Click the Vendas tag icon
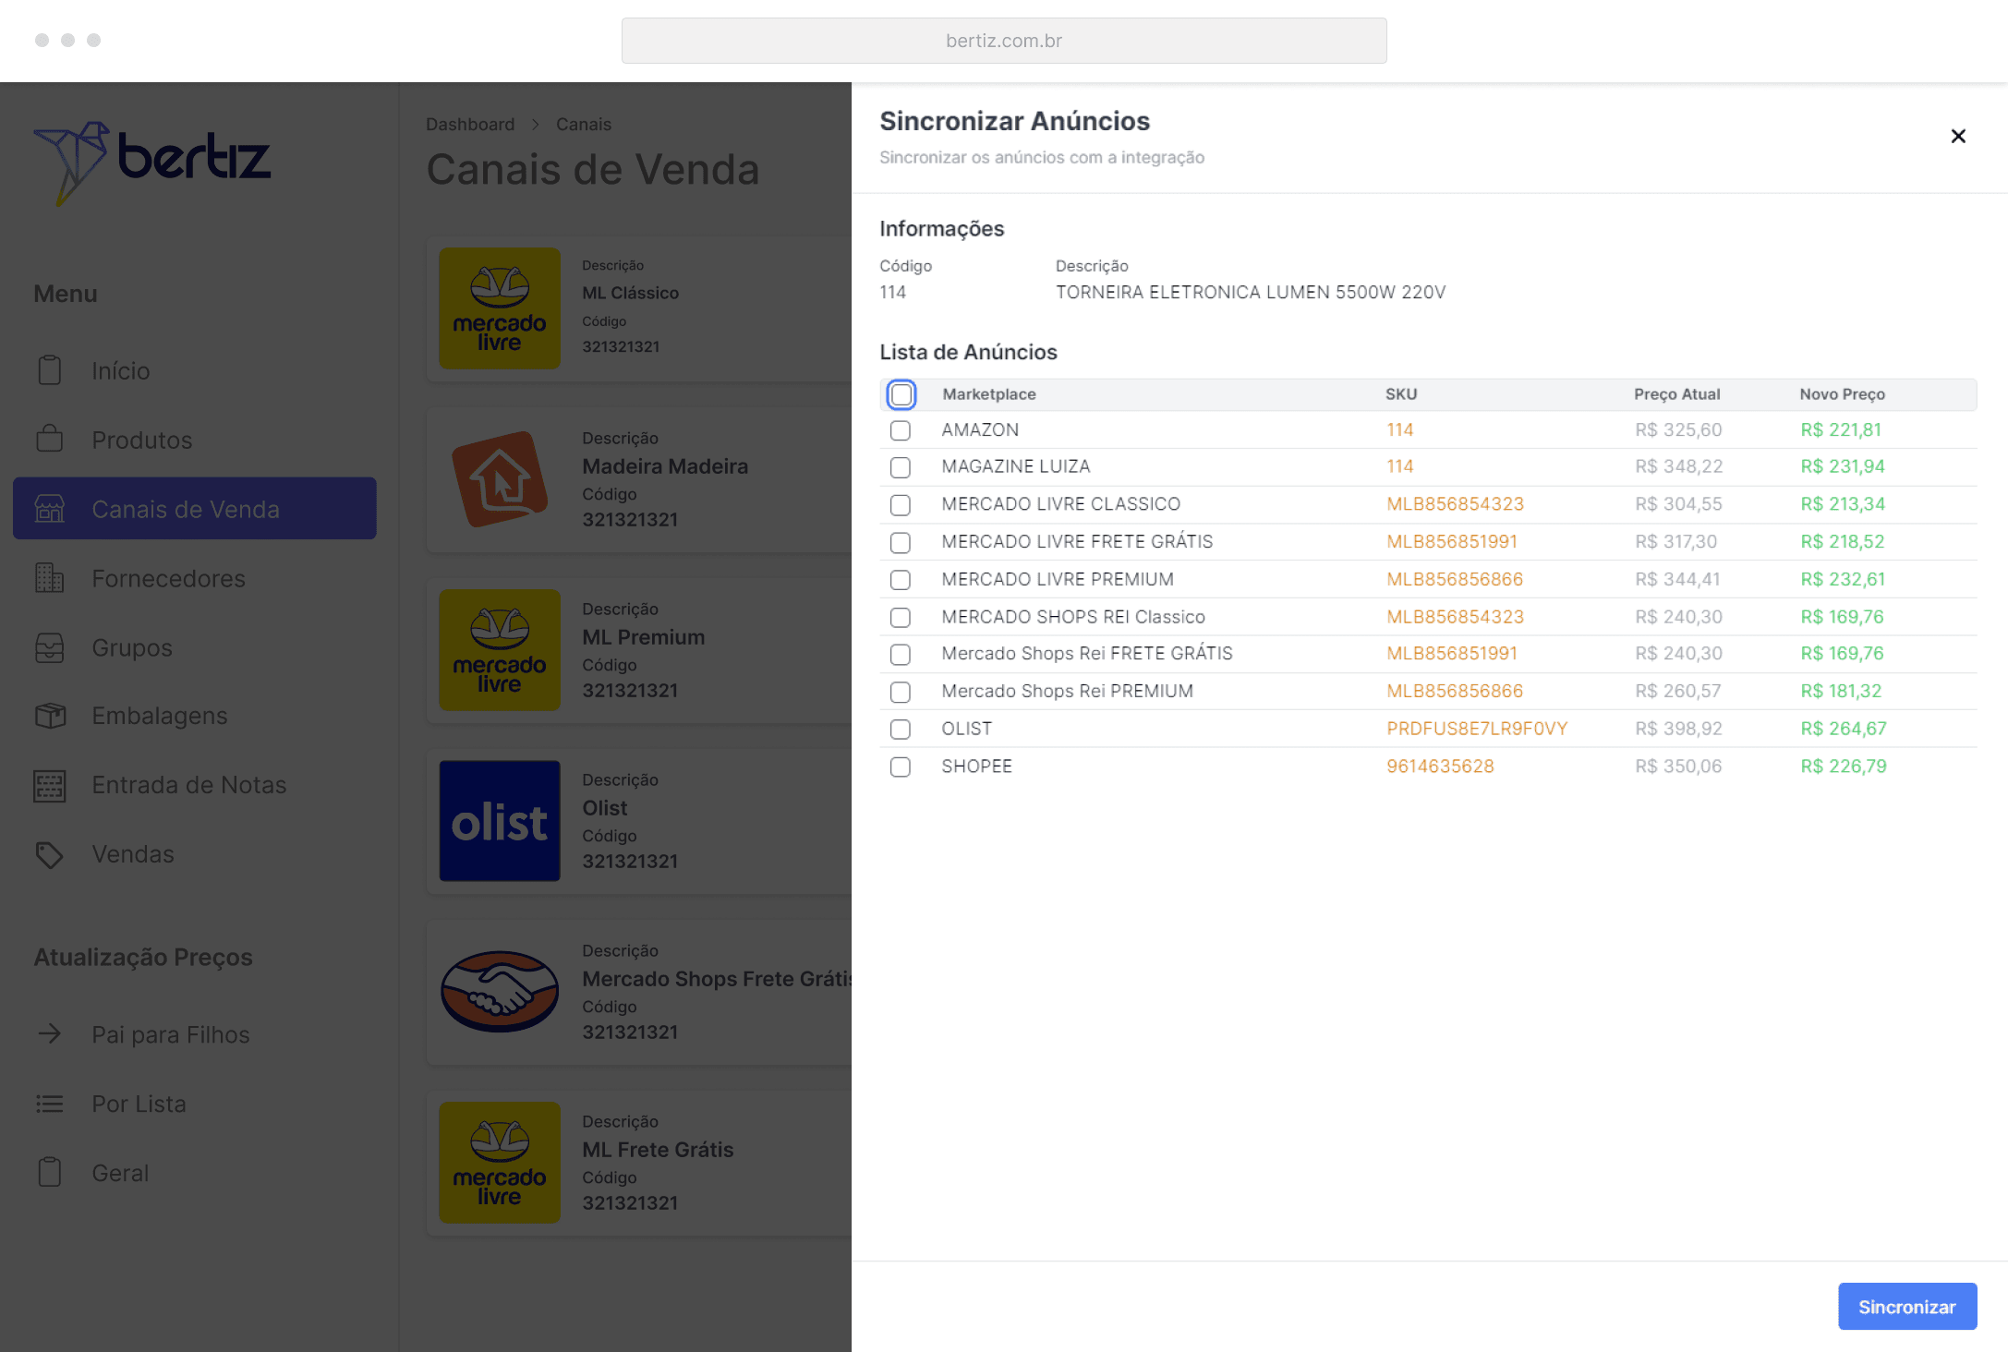This screenshot has height=1352, width=2008. tap(50, 854)
